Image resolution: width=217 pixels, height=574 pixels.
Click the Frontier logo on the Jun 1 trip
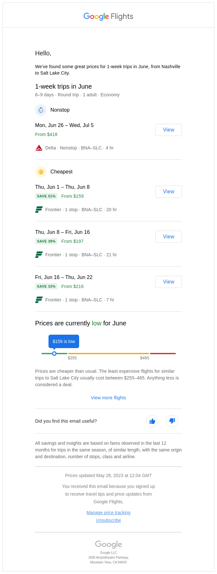[39, 210]
